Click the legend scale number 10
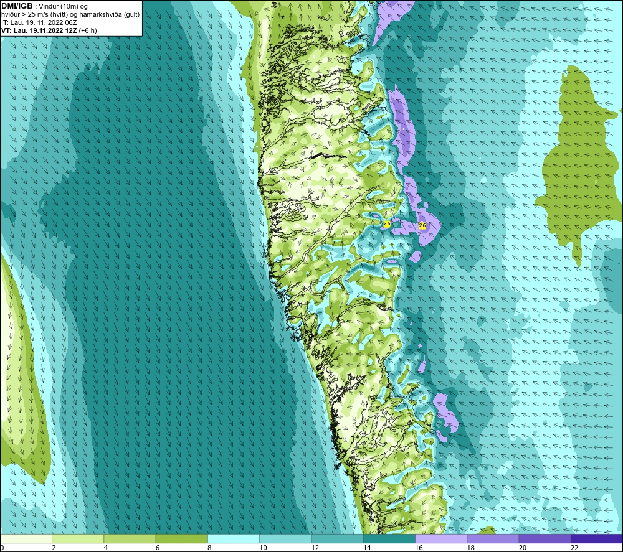The height and width of the screenshot is (552, 623). pyautogui.click(x=263, y=548)
